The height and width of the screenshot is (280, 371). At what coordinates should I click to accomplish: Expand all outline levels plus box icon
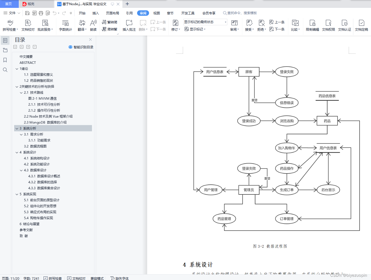point(28,47)
